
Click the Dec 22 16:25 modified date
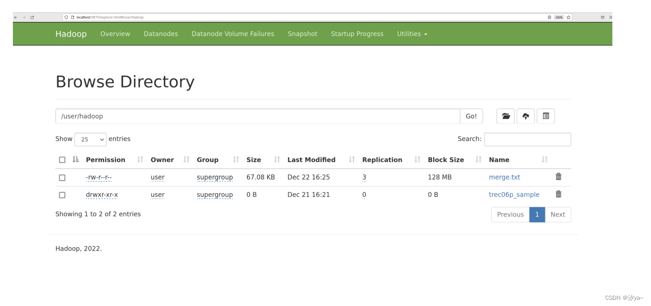click(309, 177)
